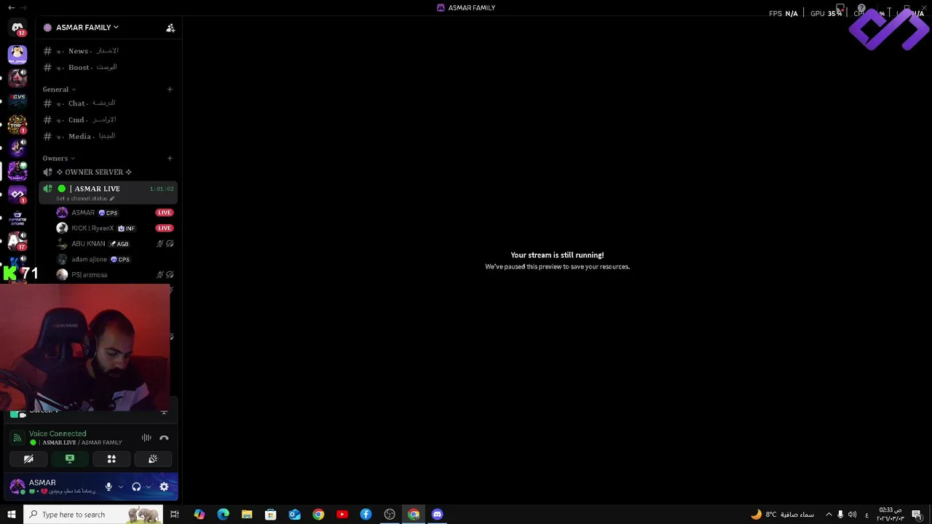This screenshot has height=524, width=932.
Task: Open Outlook from taskbar
Action: (x=294, y=515)
